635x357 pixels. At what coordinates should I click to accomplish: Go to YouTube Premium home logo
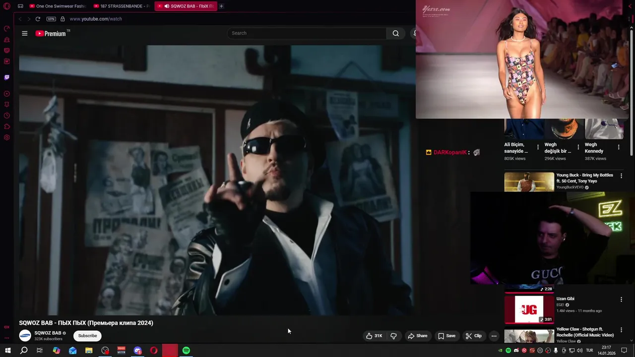(51, 33)
